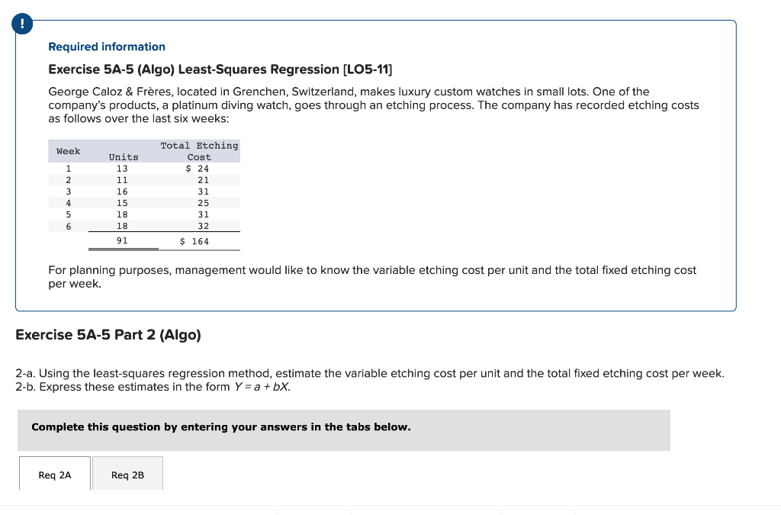Click the 'Total Etching Cost' column header
781x515 pixels.
[199, 151]
